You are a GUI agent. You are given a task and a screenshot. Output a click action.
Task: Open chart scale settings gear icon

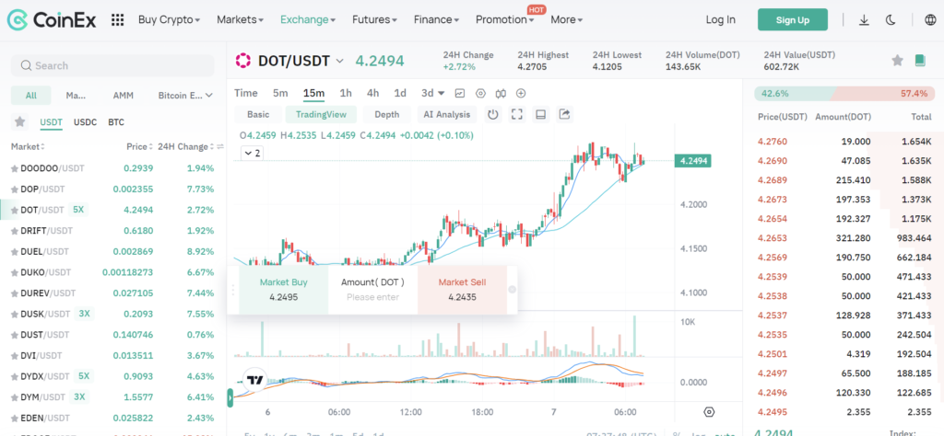[x=709, y=412]
